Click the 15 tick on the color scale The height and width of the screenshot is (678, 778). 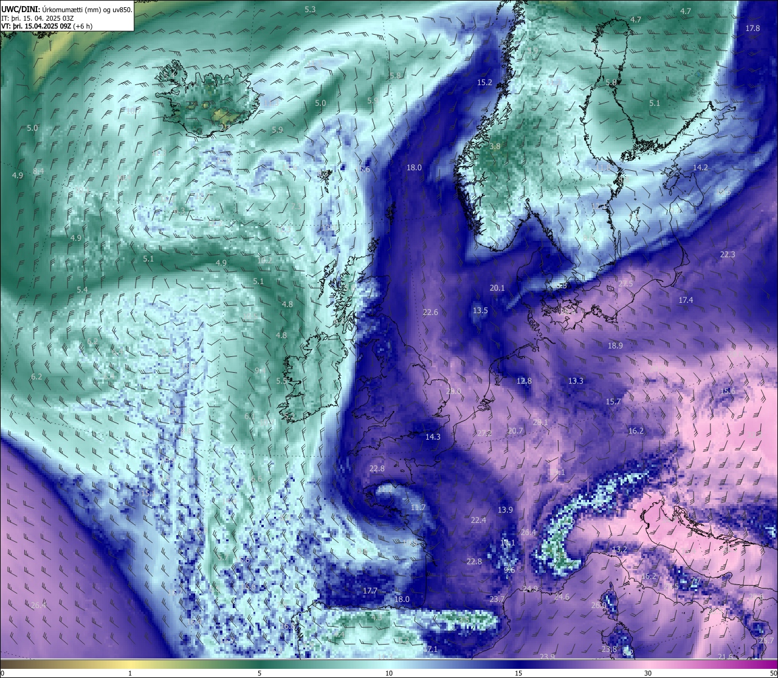(x=518, y=673)
